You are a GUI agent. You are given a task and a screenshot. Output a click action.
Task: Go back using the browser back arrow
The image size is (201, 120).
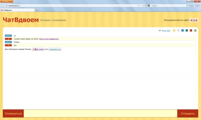(3, 6)
